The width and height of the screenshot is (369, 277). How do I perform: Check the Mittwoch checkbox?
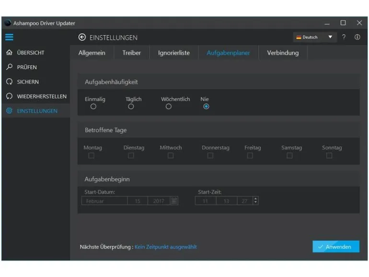[x=171, y=156]
